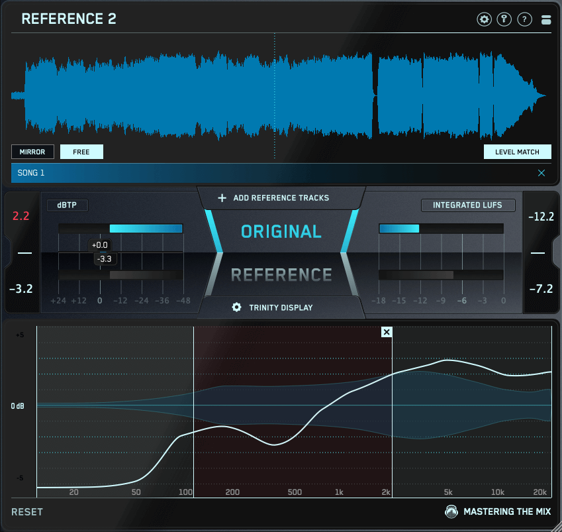Toggle Level Match on

tap(517, 152)
